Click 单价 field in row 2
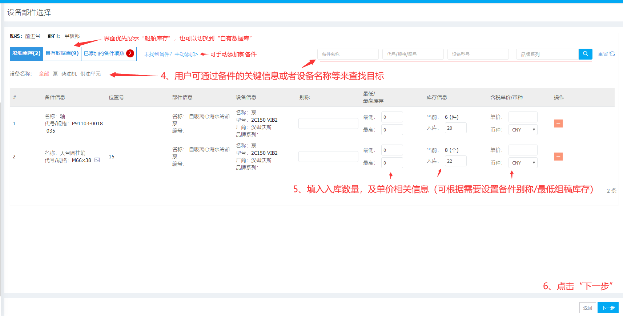 click(523, 150)
